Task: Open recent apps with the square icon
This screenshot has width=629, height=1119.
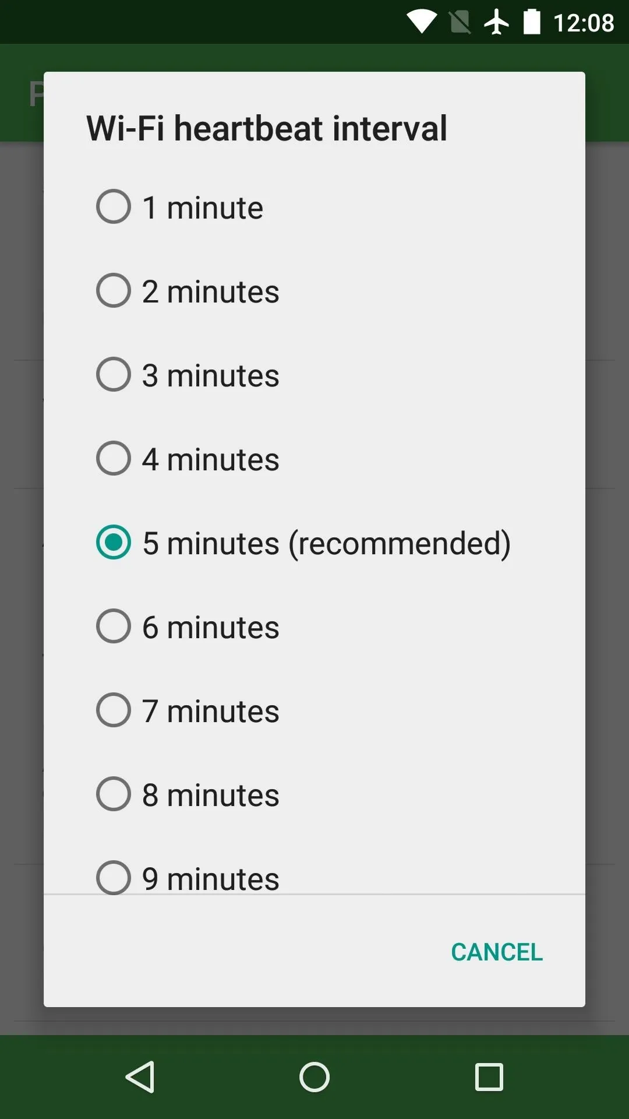Action: [489, 1076]
